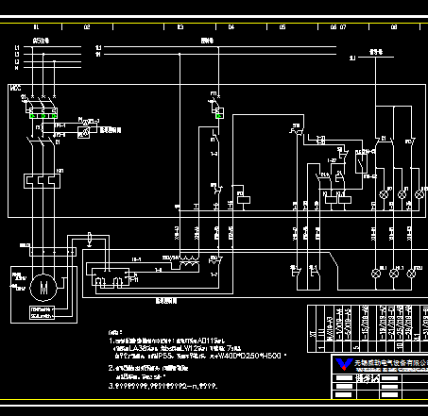The height and width of the screenshot is (416, 428).
Task: Select column header 03 on top ruler
Action: (180, 27)
